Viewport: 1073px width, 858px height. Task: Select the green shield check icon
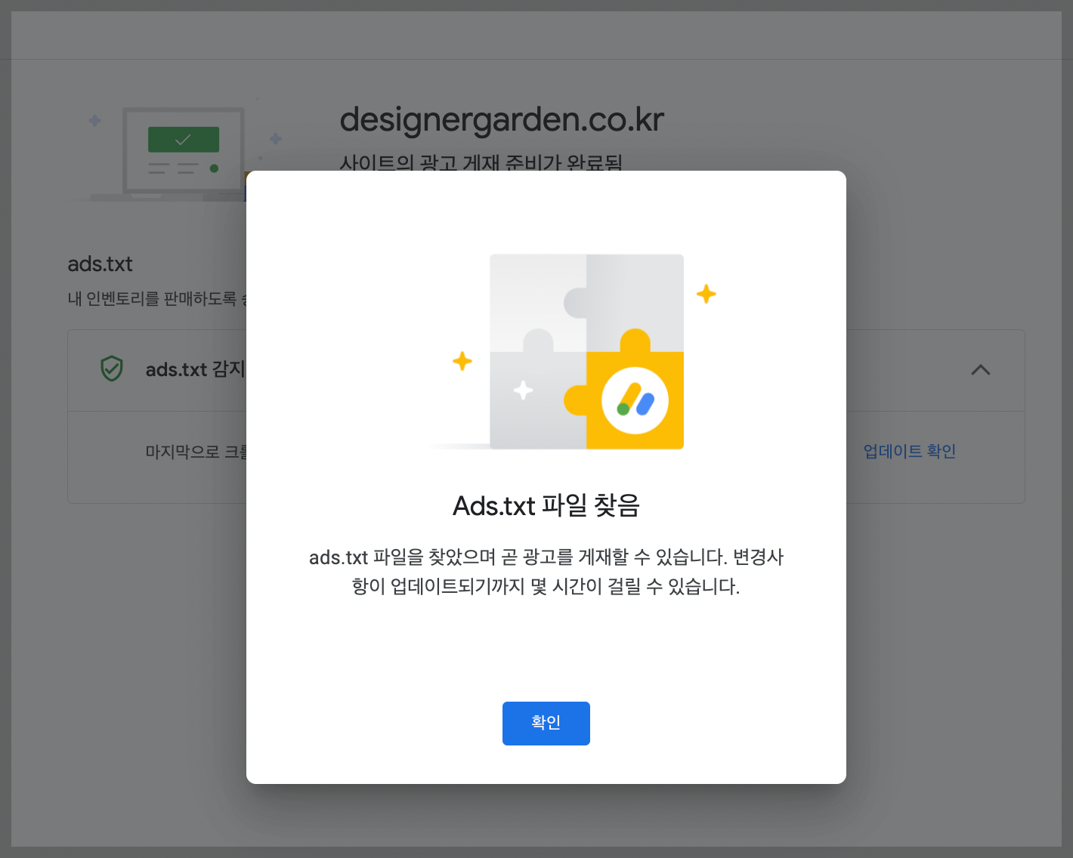pos(112,369)
